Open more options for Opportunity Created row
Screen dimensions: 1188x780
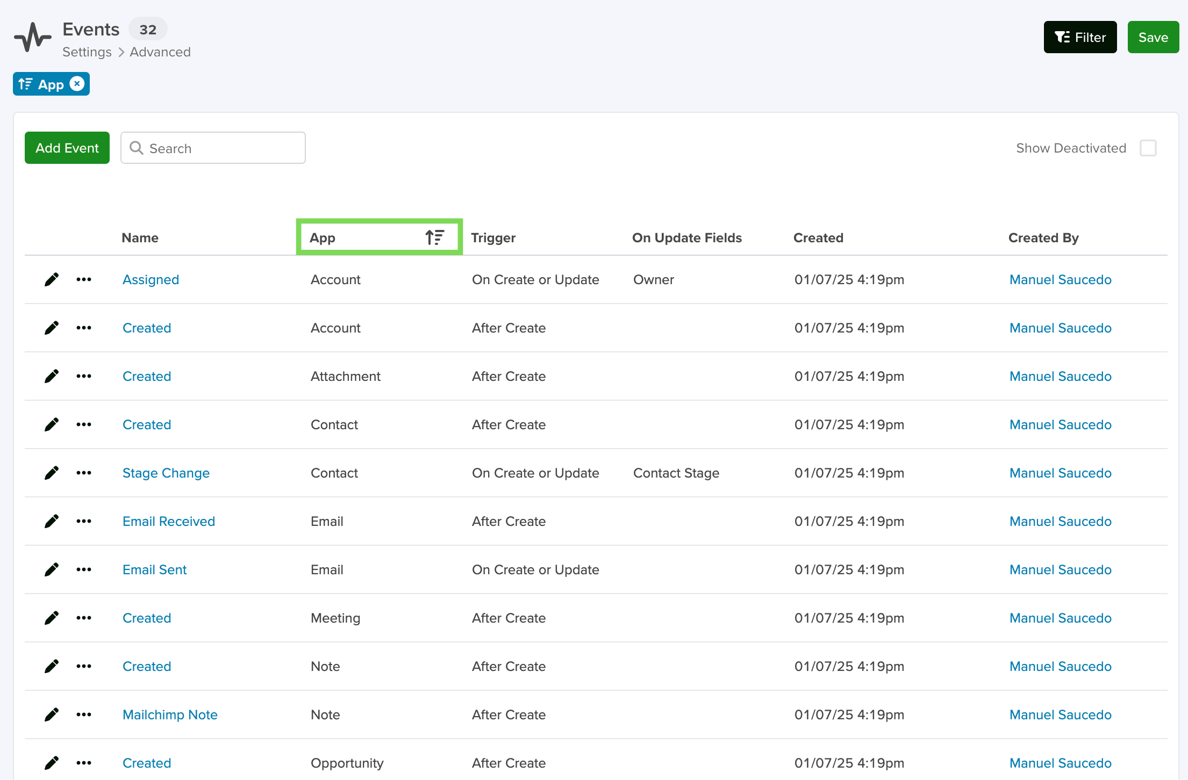pyautogui.click(x=84, y=763)
